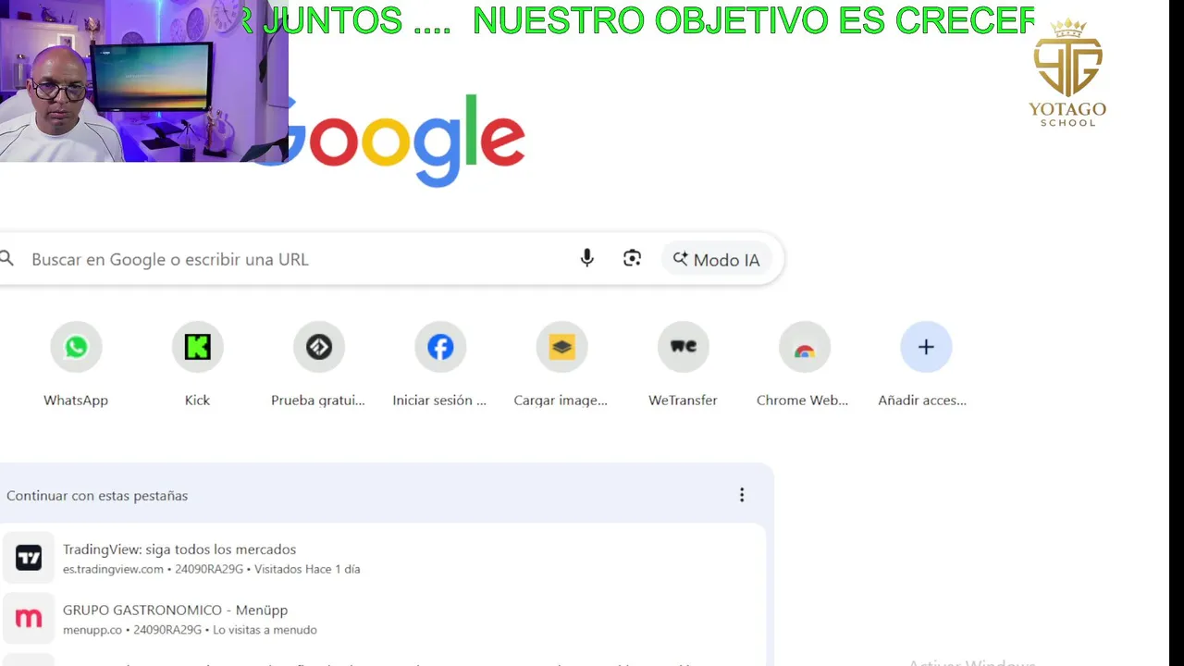The height and width of the screenshot is (666, 1184).
Task: Open the Cargar image... shortcut icon
Action: 561,347
